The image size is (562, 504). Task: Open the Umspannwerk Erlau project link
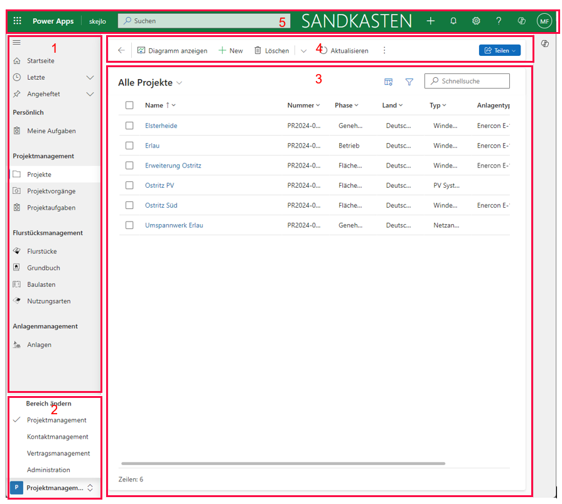pos(174,225)
